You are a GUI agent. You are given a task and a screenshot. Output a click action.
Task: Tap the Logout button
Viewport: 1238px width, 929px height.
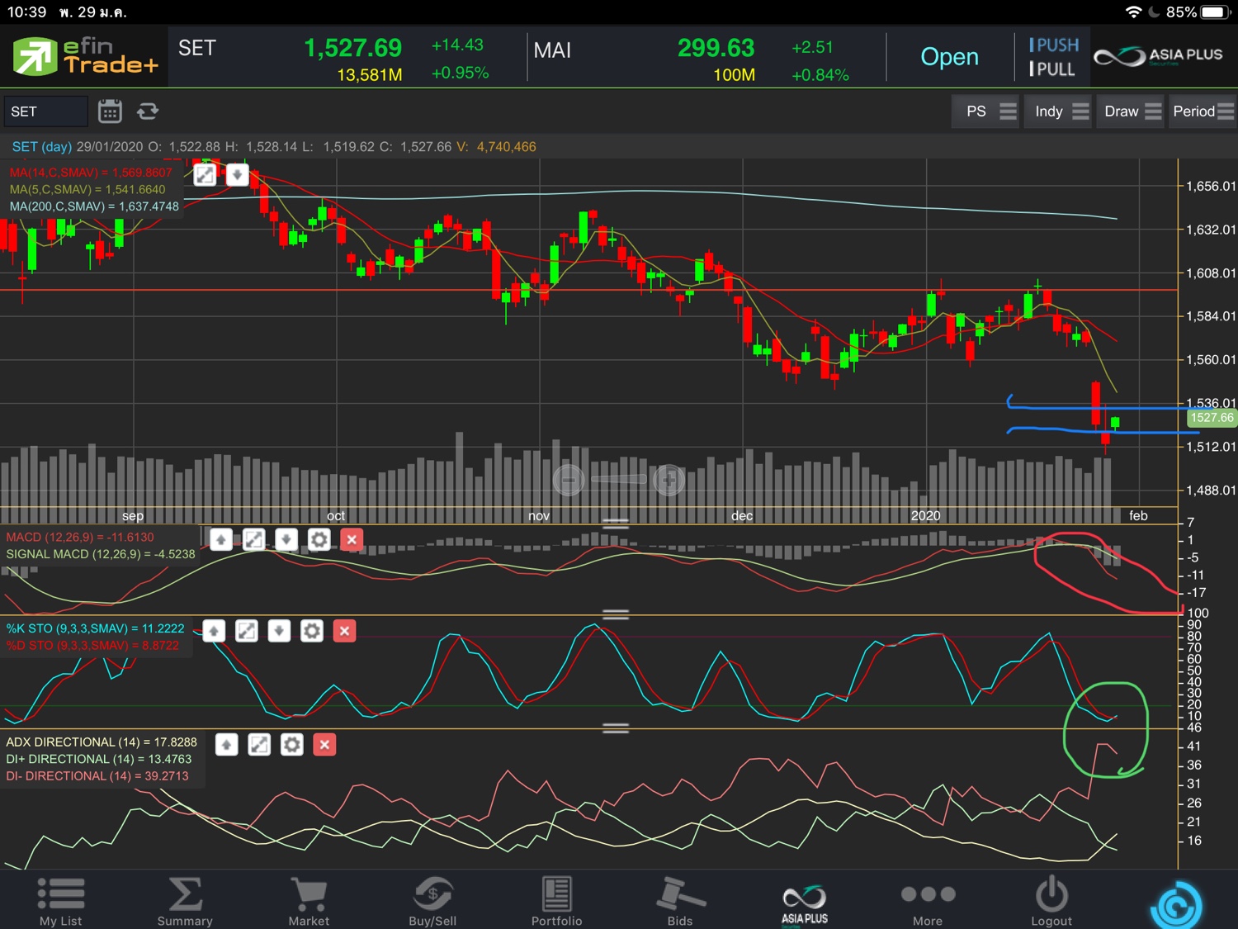[x=1051, y=902]
